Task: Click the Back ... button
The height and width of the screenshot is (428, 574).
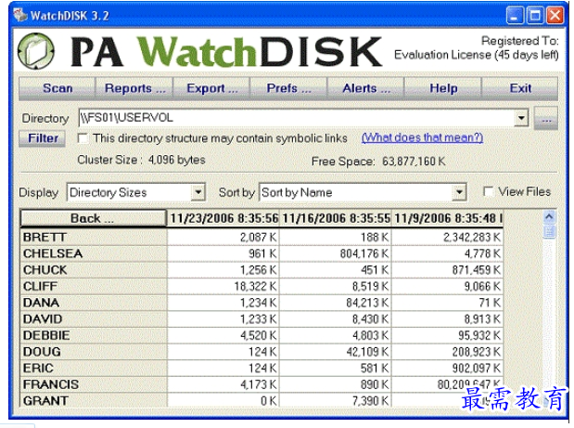Action: (x=93, y=218)
